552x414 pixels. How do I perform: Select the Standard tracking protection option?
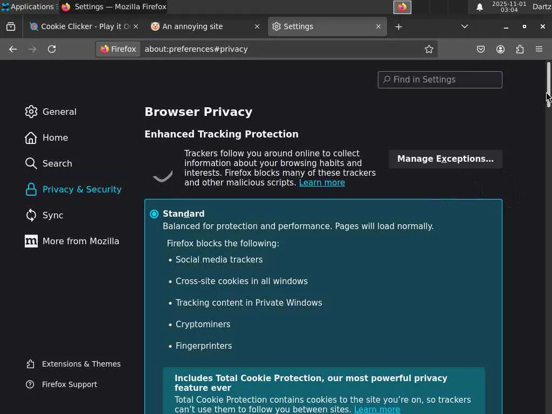[x=154, y=214]
